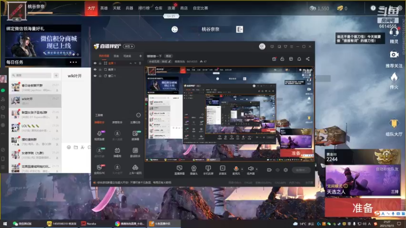The image size is (406, 228).
Task: Click WeChat plus button to start chat
Action: pyautogui.click(x=56, y=75)
